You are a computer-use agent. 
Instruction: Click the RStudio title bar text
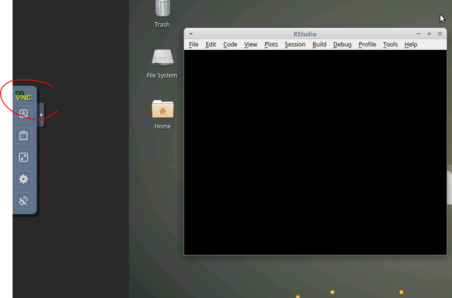click(305, 34)
